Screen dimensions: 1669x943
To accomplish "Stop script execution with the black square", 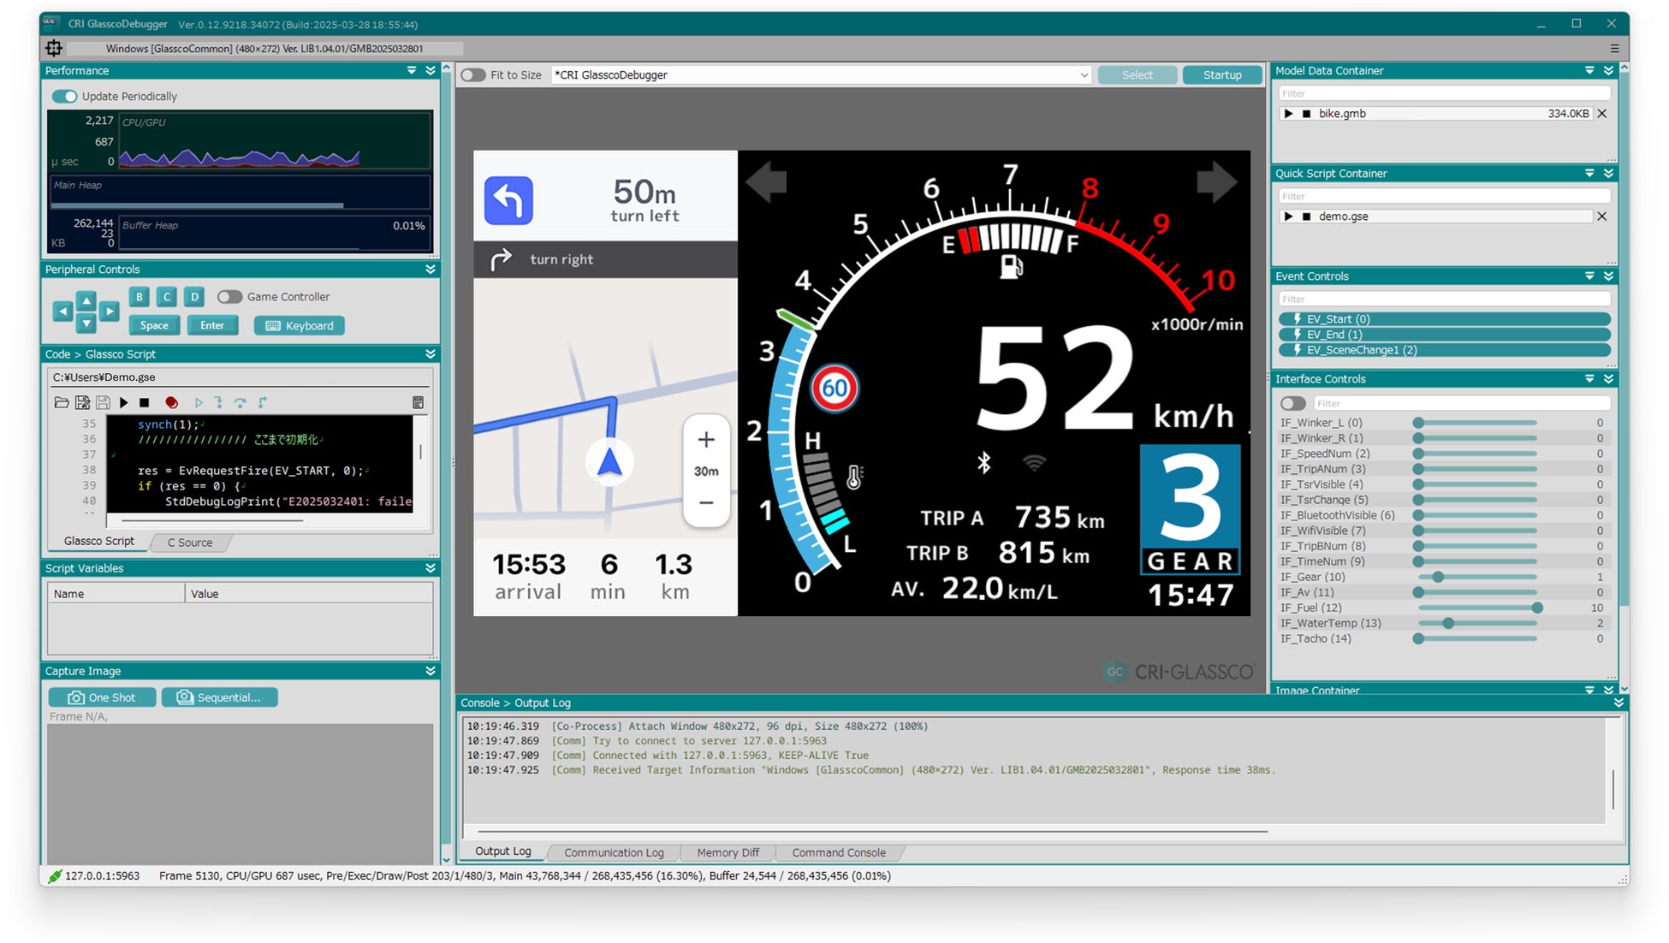I will pos(145,402).
